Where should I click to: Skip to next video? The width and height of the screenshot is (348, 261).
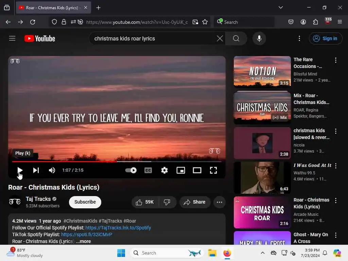pos(36,170)
